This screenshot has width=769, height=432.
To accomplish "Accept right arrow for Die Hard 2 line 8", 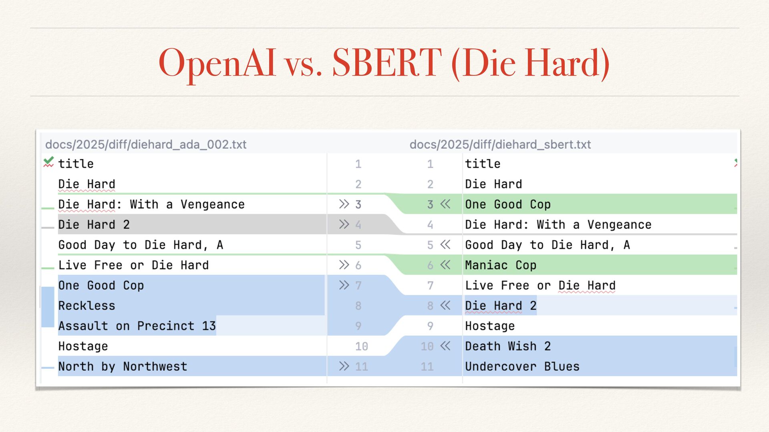I will [445, 306].
